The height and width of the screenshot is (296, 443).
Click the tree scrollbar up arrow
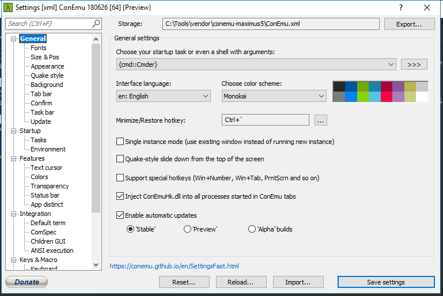[96, 39]
